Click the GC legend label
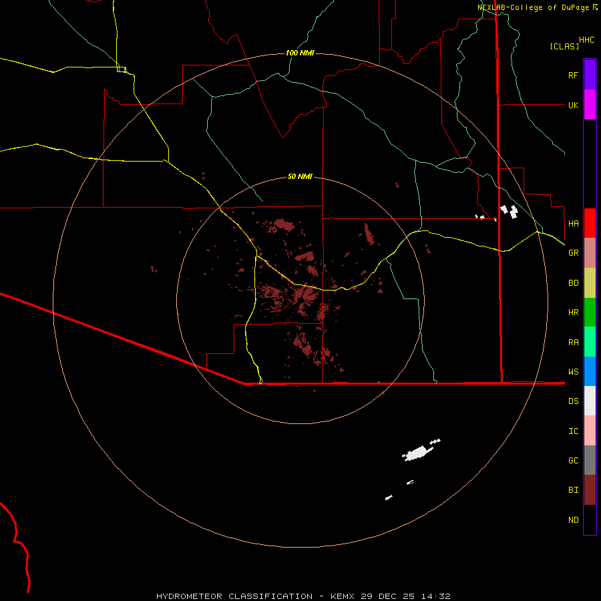601x601 pixels. (x=573, y=461)
